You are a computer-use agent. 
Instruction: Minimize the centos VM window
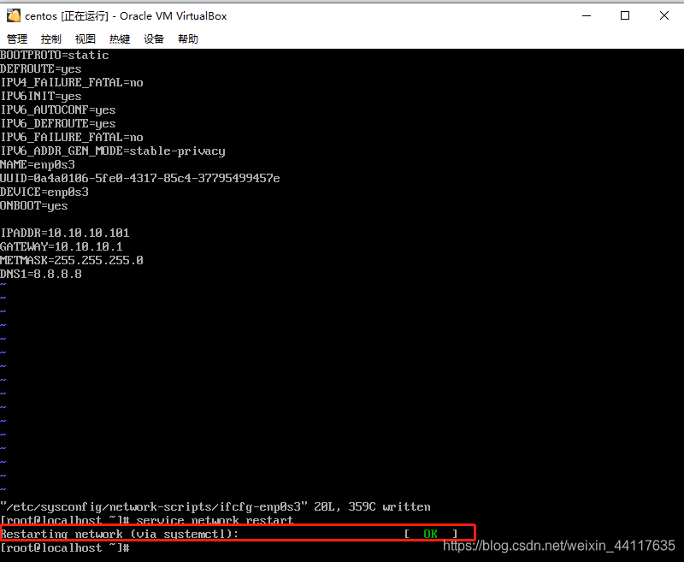tap(587, 15)
